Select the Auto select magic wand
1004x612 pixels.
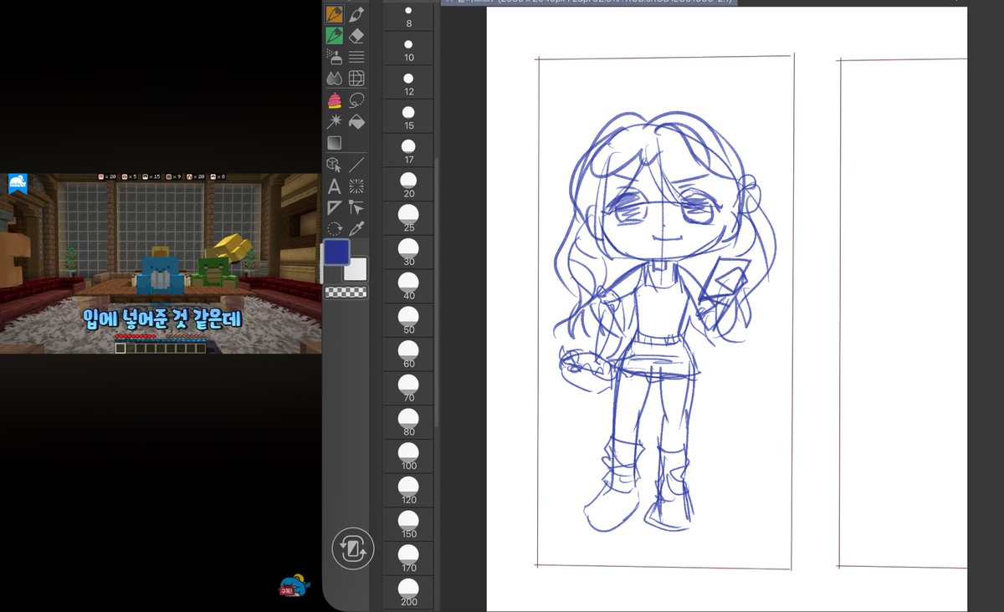click(x=335, y=122)
